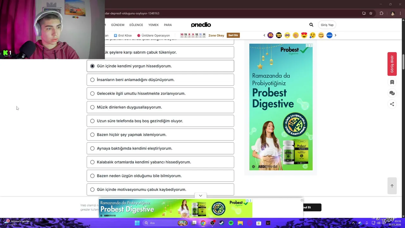Select 'Kalabalık ortamlarda kendimi yabancı hissediyorum'
Screen dimensions: 405x228
[x=160, y=162]
